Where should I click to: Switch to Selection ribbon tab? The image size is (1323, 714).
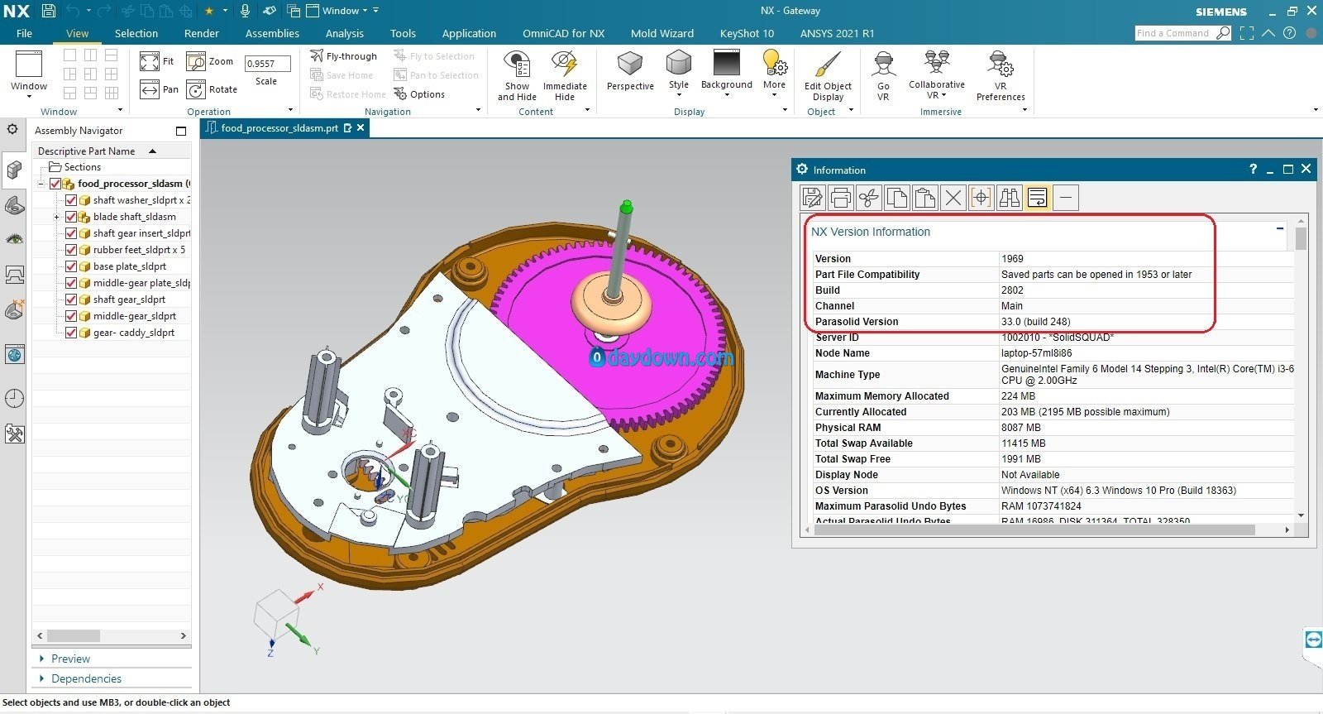tap(136, 33)
